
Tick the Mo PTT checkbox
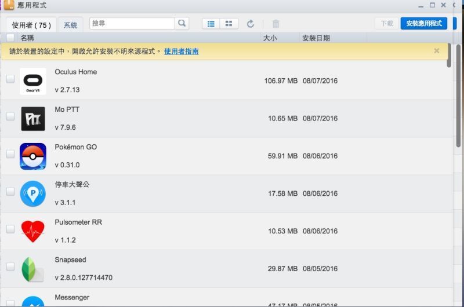pyautogui.click(x=10, y=116)
